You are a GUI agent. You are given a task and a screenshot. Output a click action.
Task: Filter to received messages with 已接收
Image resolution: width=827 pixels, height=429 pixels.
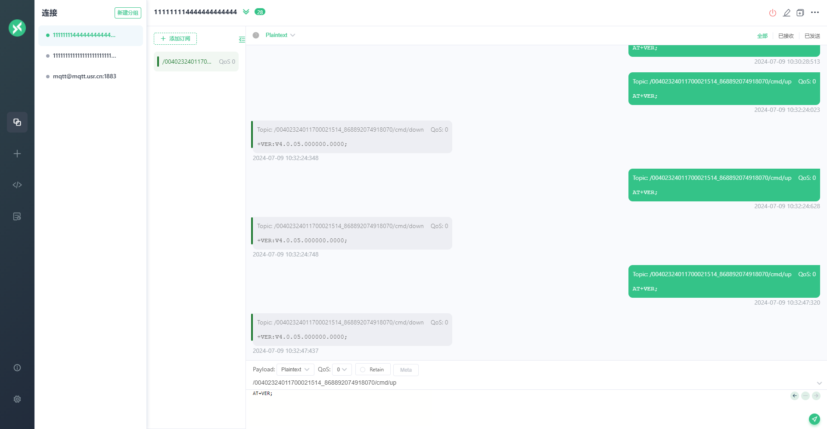point(786,36)
